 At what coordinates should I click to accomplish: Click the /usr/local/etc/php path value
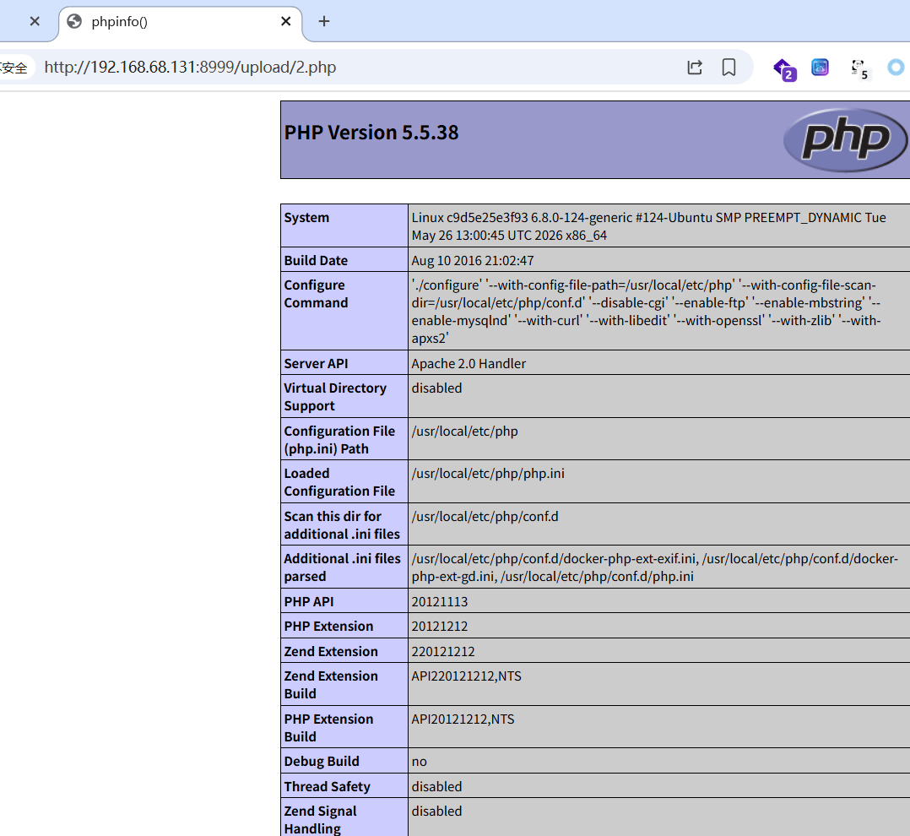(464, 432)
